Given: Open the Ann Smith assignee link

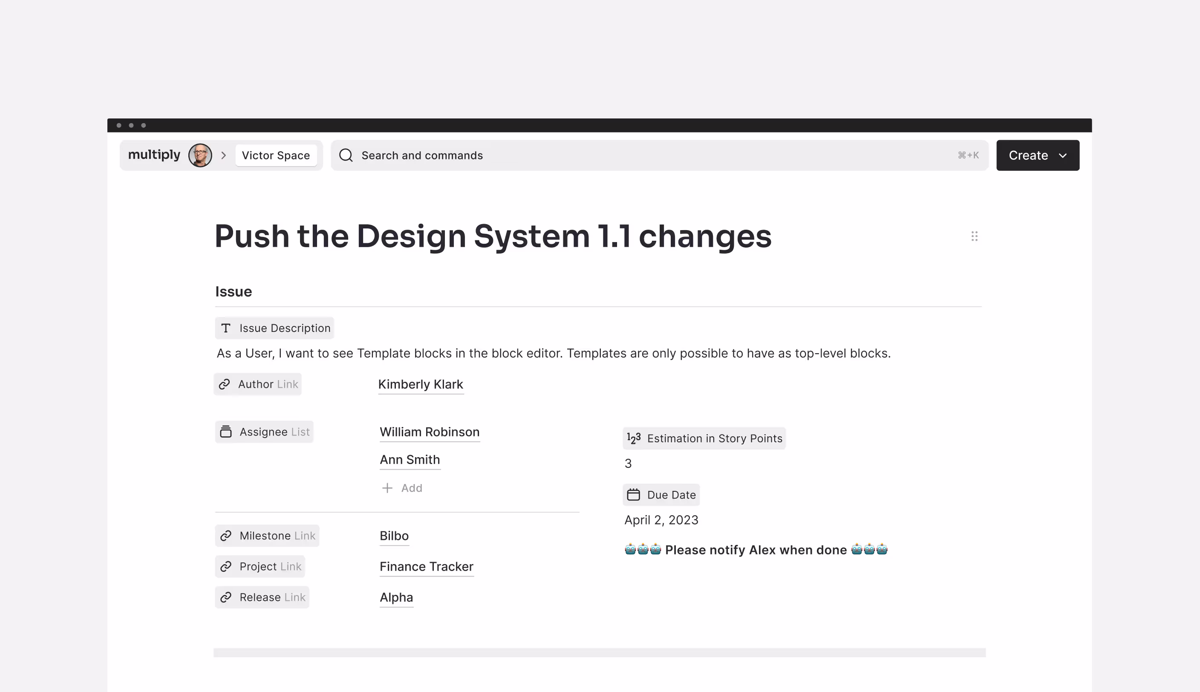Looking at the screenshot, I should (410, 460).
